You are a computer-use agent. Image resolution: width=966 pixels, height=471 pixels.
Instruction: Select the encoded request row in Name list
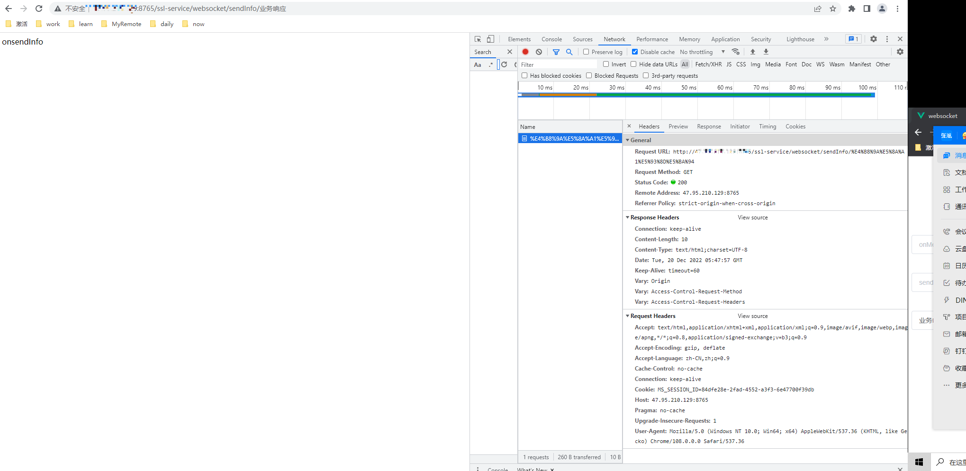(570, 138)
